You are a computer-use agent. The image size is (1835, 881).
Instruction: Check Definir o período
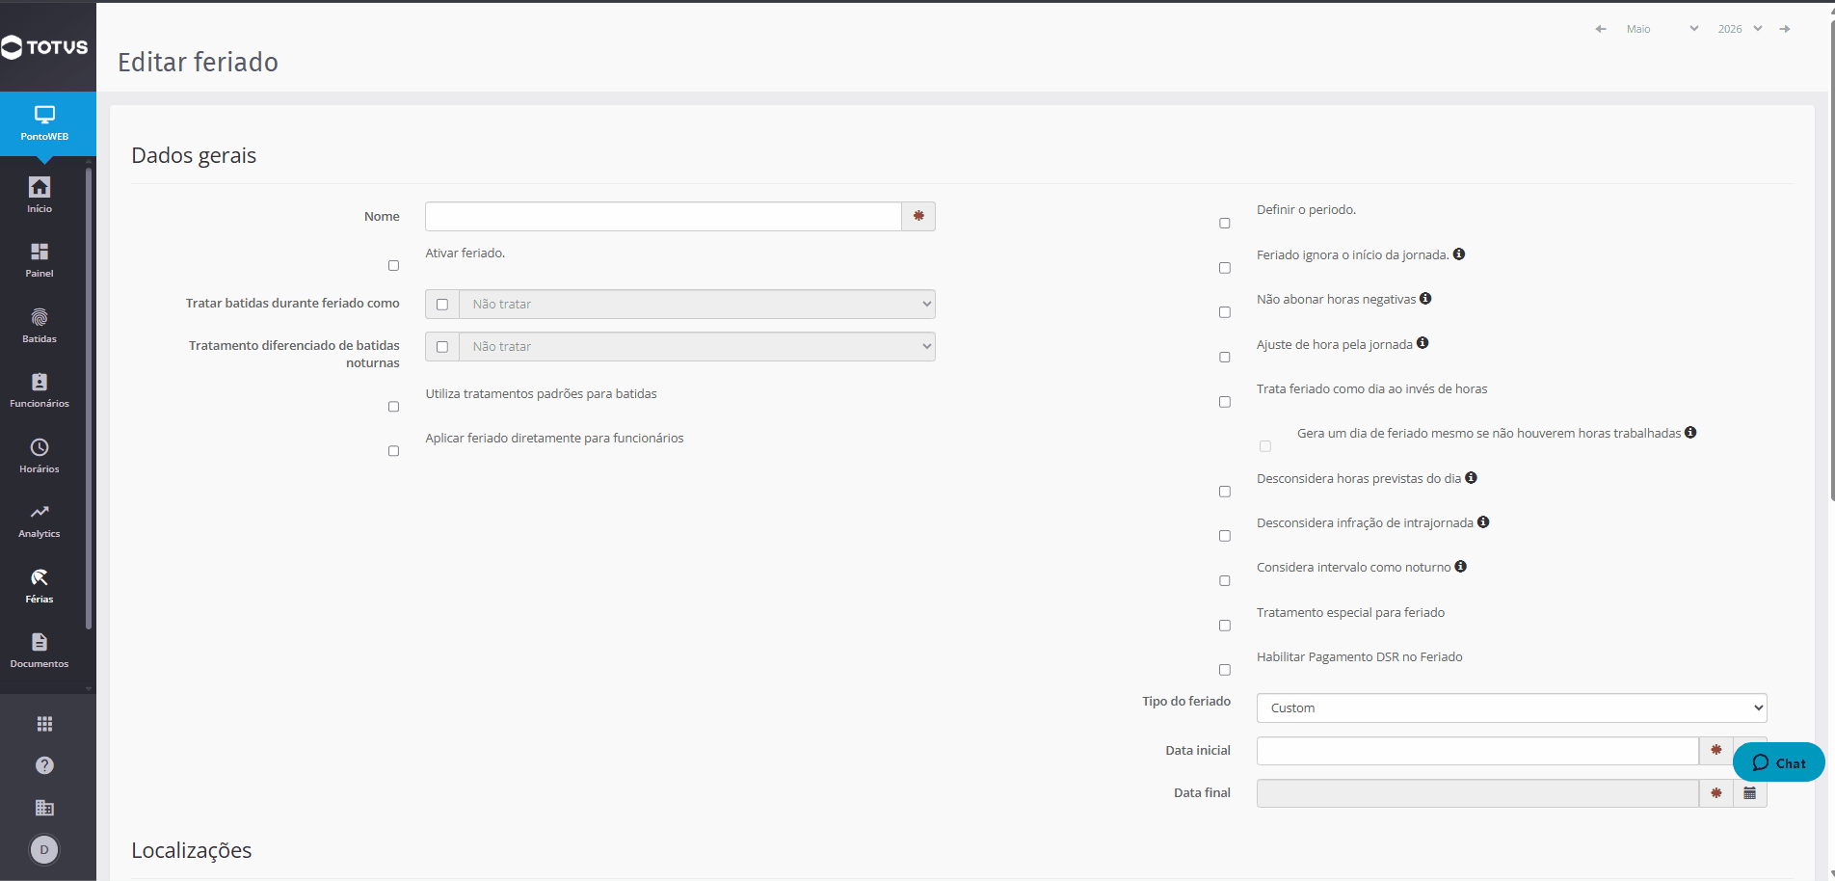[x=1225, y=223]
